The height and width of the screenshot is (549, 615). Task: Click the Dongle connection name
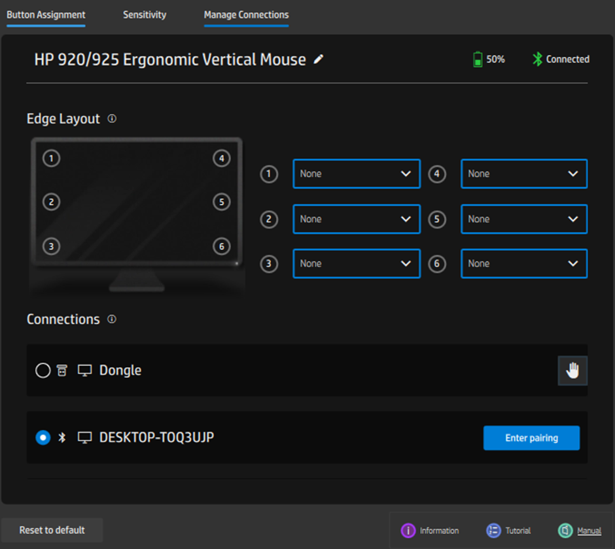[120, 371]
